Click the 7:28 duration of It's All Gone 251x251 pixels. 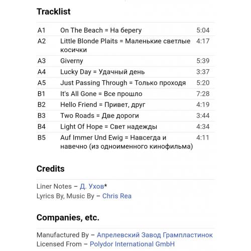203,94
